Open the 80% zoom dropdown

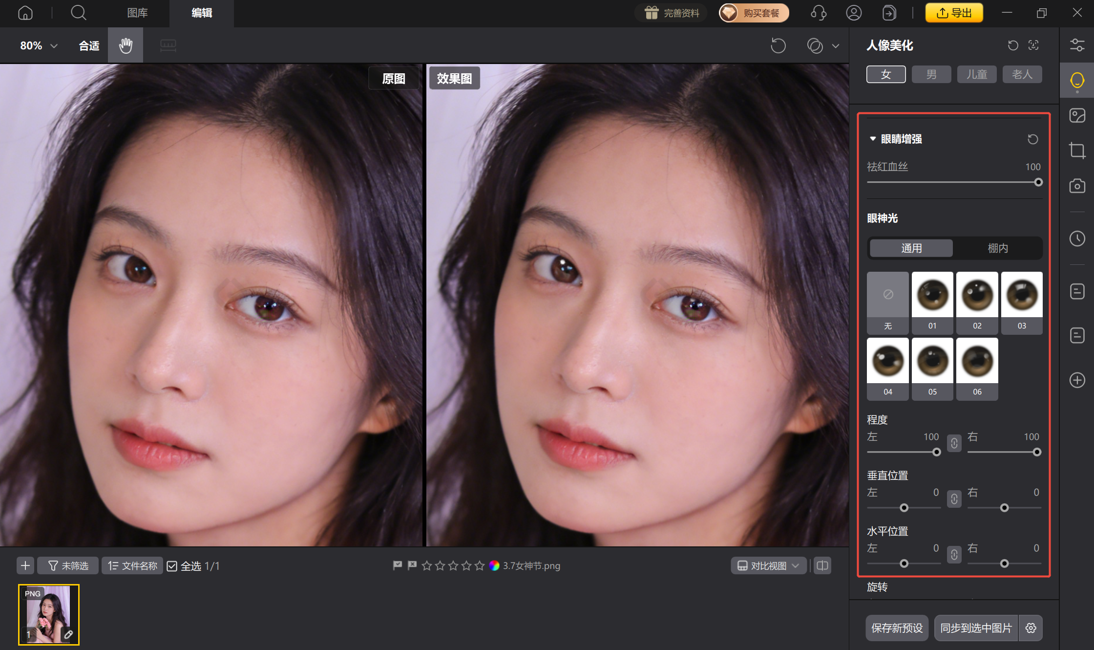pos(39,45)
